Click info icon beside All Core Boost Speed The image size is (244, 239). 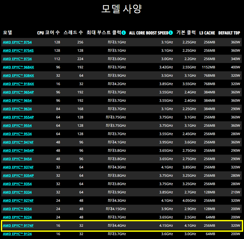[x=170, y=33]
